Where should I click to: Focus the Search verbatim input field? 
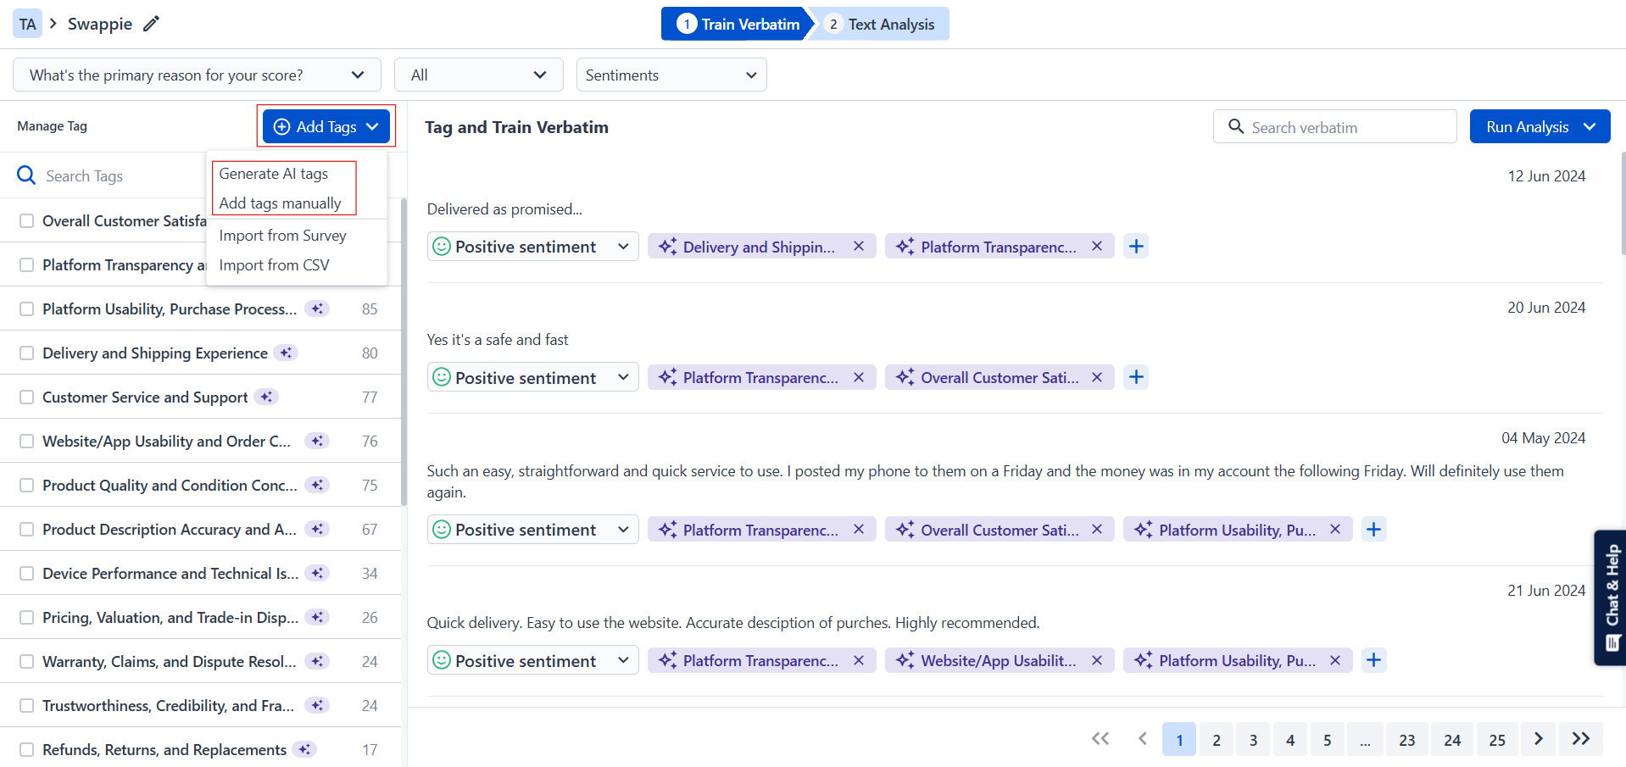point(1348,127)
